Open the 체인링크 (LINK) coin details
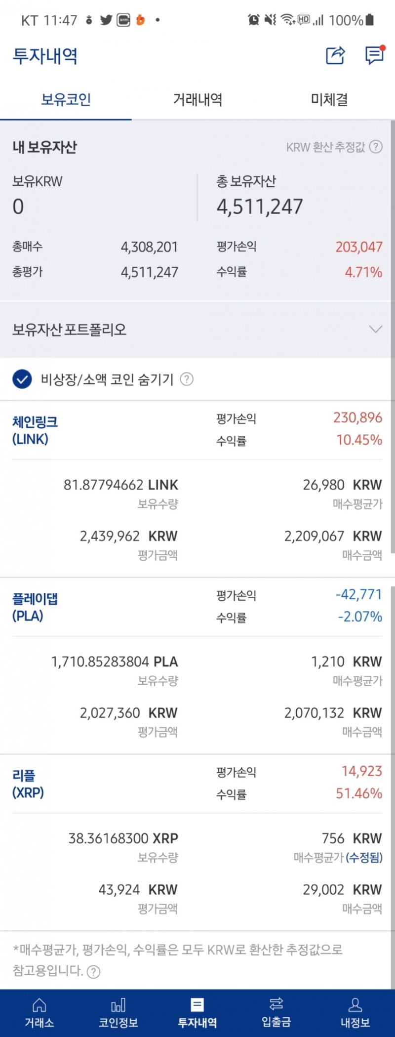395x1037 pixels. (35, 429)
